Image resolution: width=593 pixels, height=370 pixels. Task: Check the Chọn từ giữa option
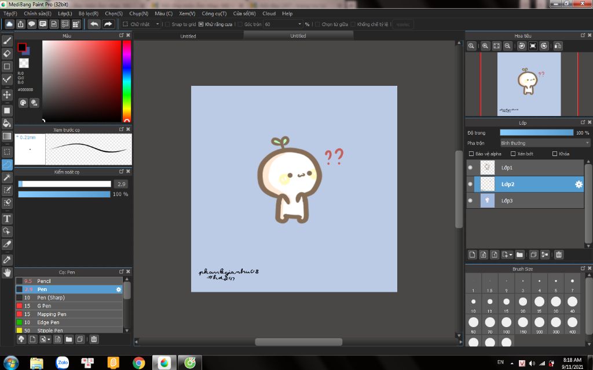coord(317,24)
